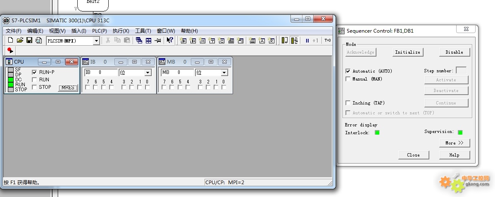The height and width of the screenshot is (197, 495).
Task: Insert a bit memory (M) window
Action: coord(202,40)
